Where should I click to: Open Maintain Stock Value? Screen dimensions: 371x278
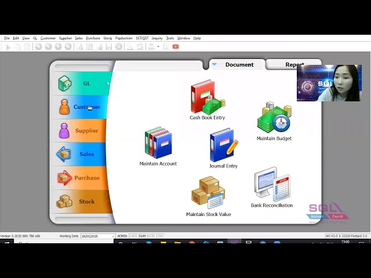point(209,196)
